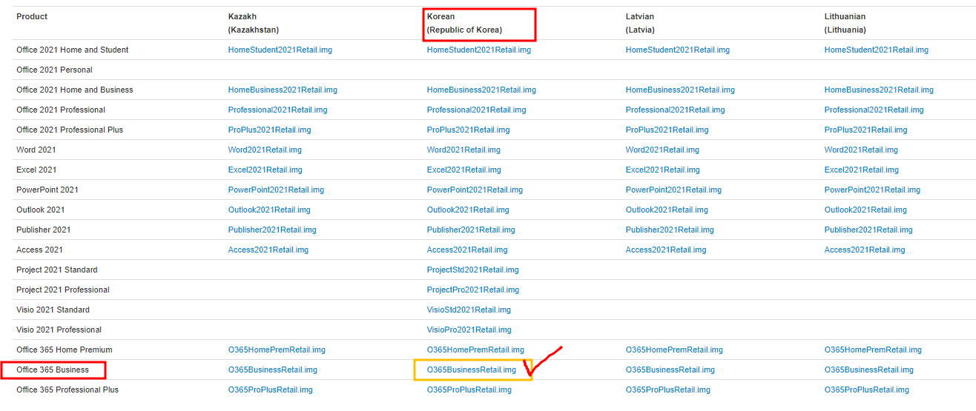Screen dimensions: 976x411
Task: Download Korean Outlook2021Retail.img
Action: [x=468, y=210]
